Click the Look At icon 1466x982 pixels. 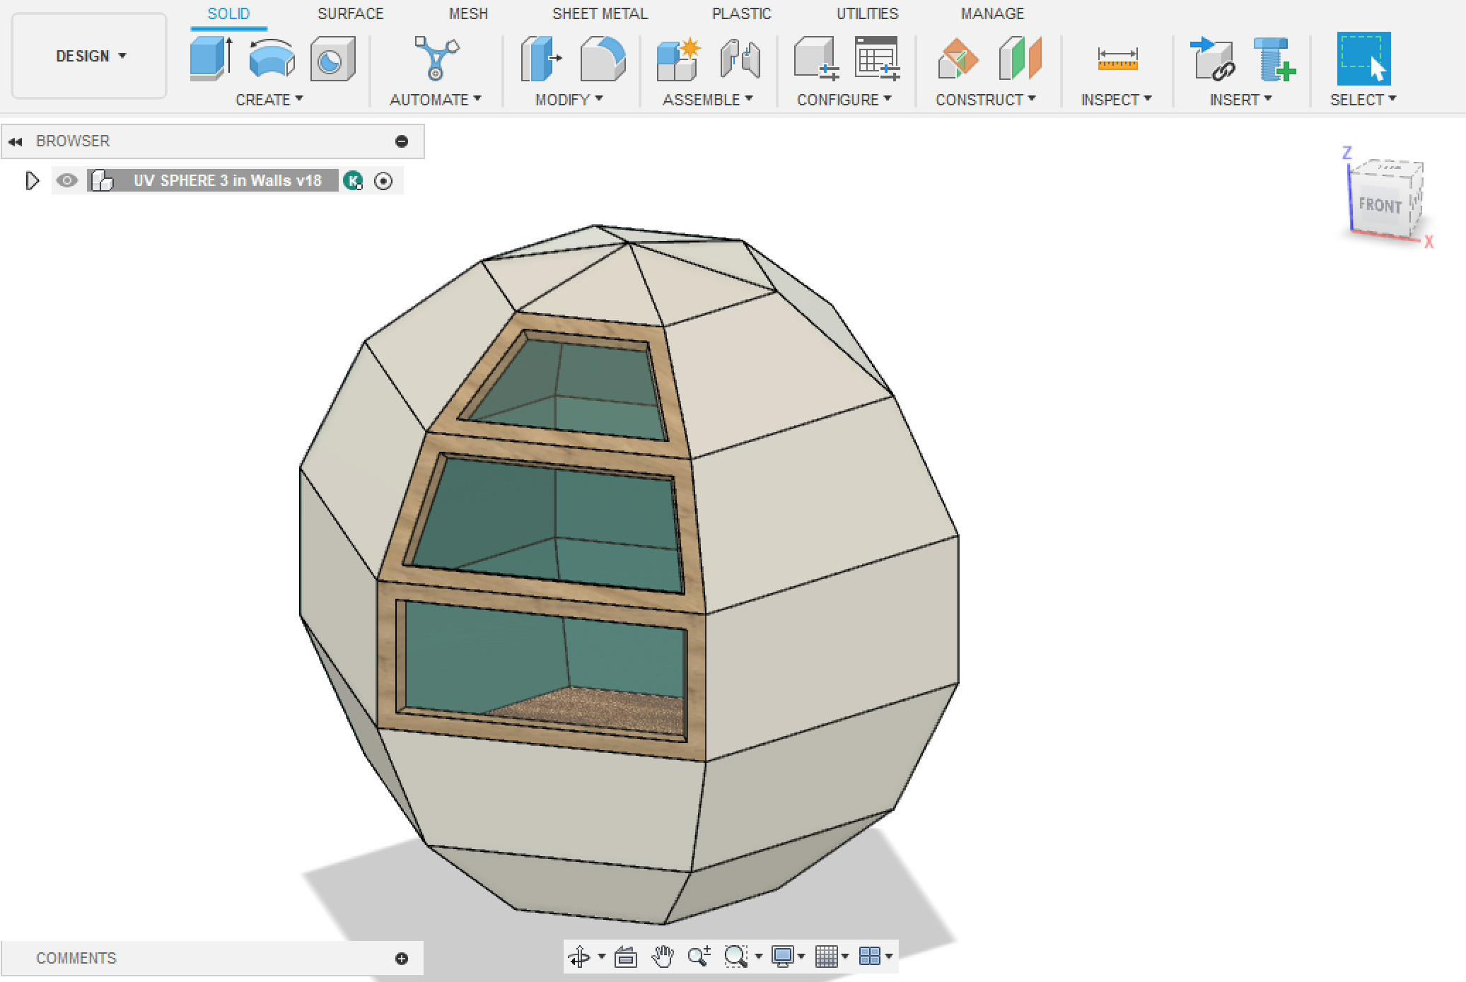click(626, 957)
